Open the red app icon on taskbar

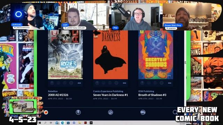(x=85, y=123)
